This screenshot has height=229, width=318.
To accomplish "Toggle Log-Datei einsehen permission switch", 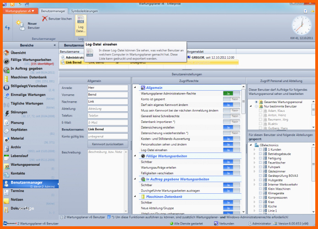I will pos(231,150).
